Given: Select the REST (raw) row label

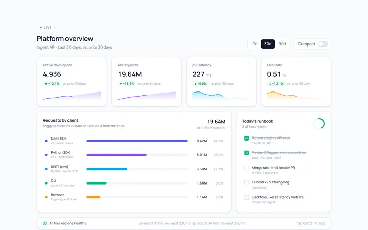Looking at the screenshot, I should [x=60, y=167].
